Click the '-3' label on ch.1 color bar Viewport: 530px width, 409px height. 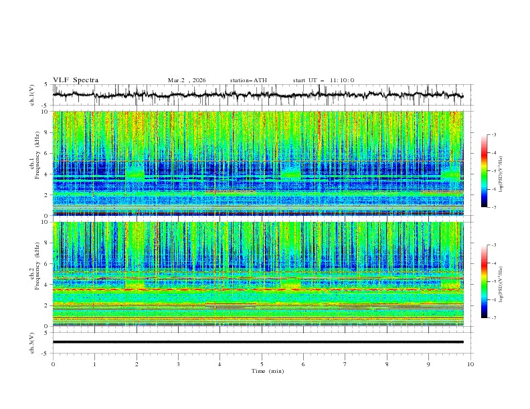[493, 134]
